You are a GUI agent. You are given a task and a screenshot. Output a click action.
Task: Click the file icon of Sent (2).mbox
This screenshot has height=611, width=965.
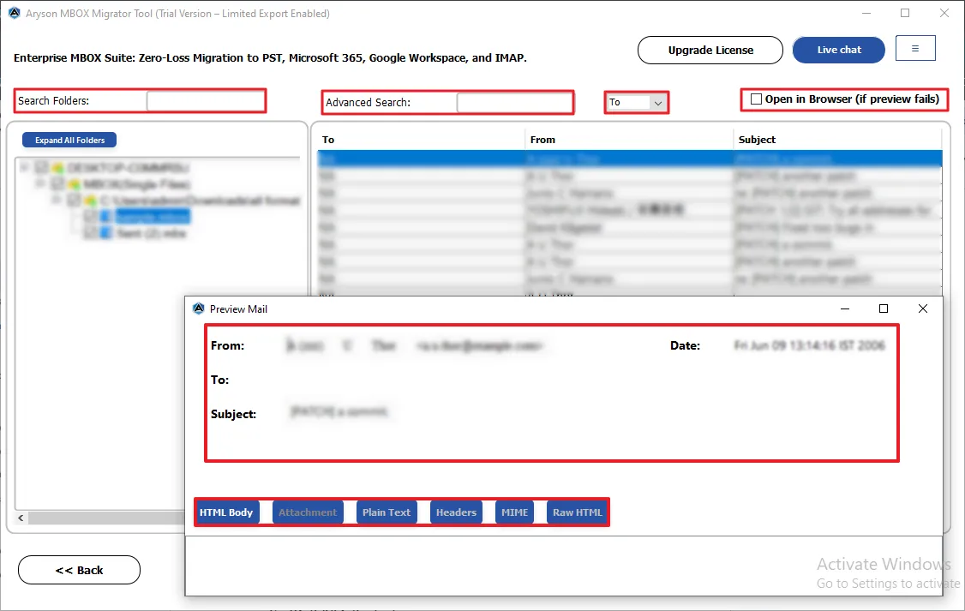click(x=106, y=232)
